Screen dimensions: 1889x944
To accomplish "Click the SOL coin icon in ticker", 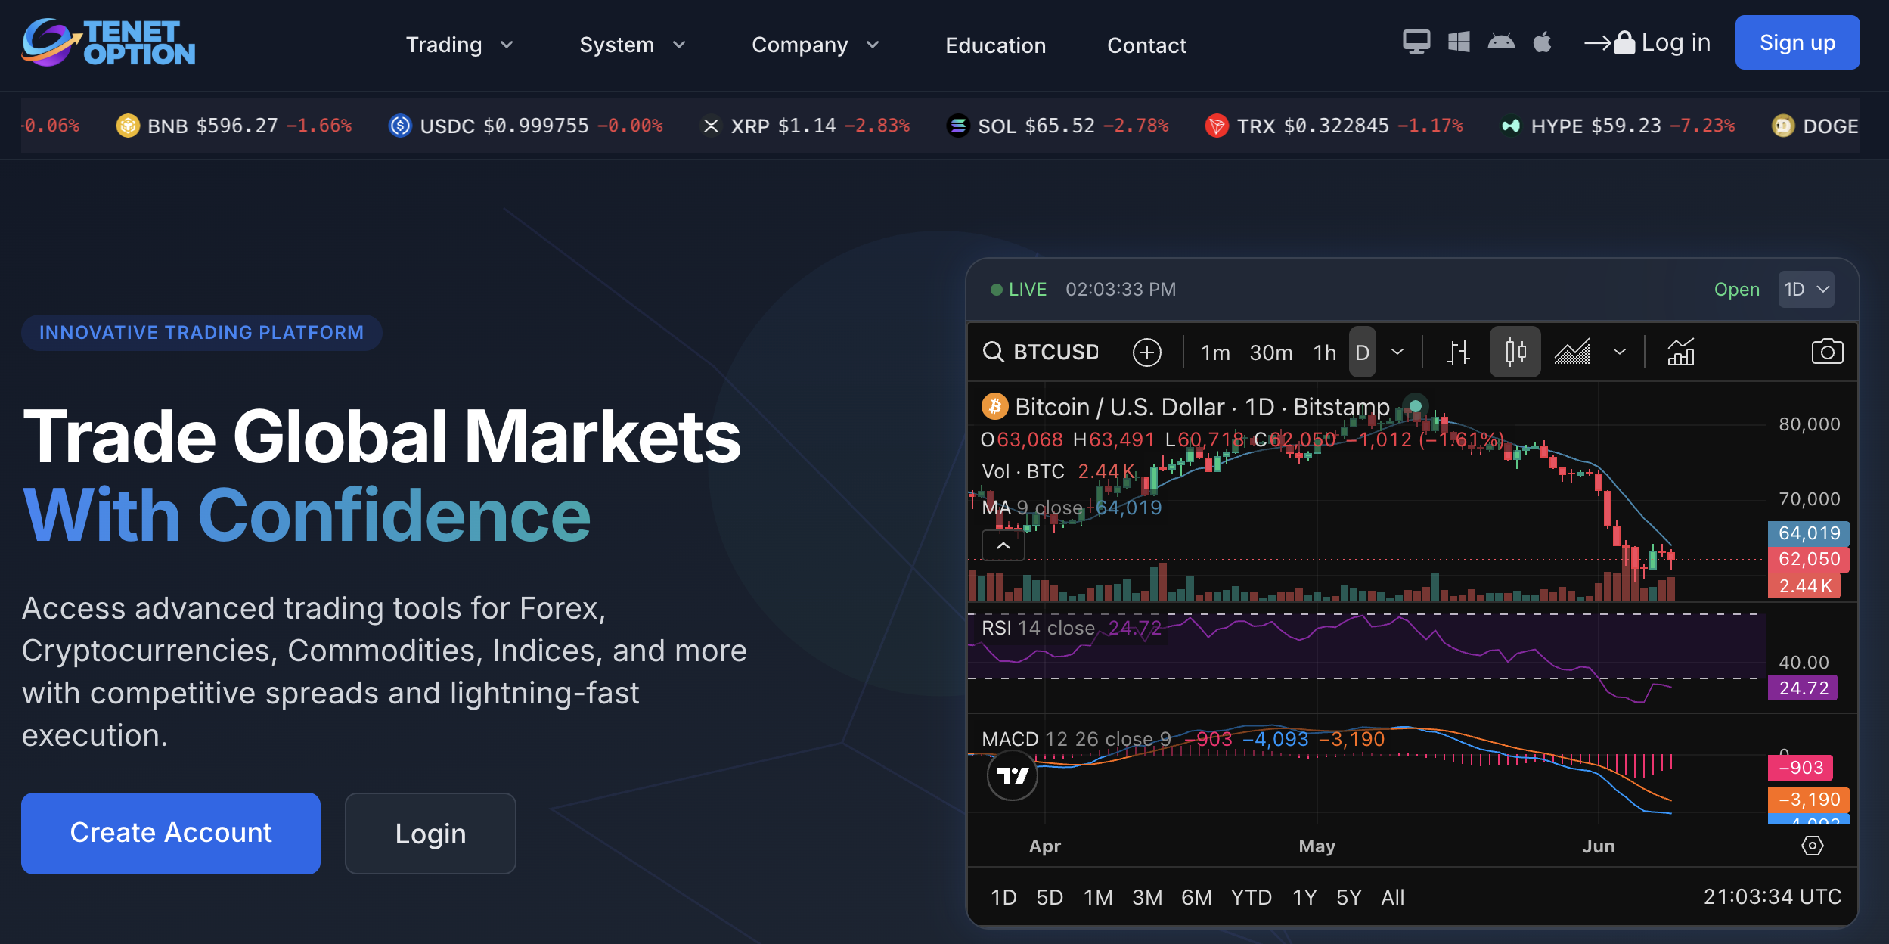I will 958,126.
